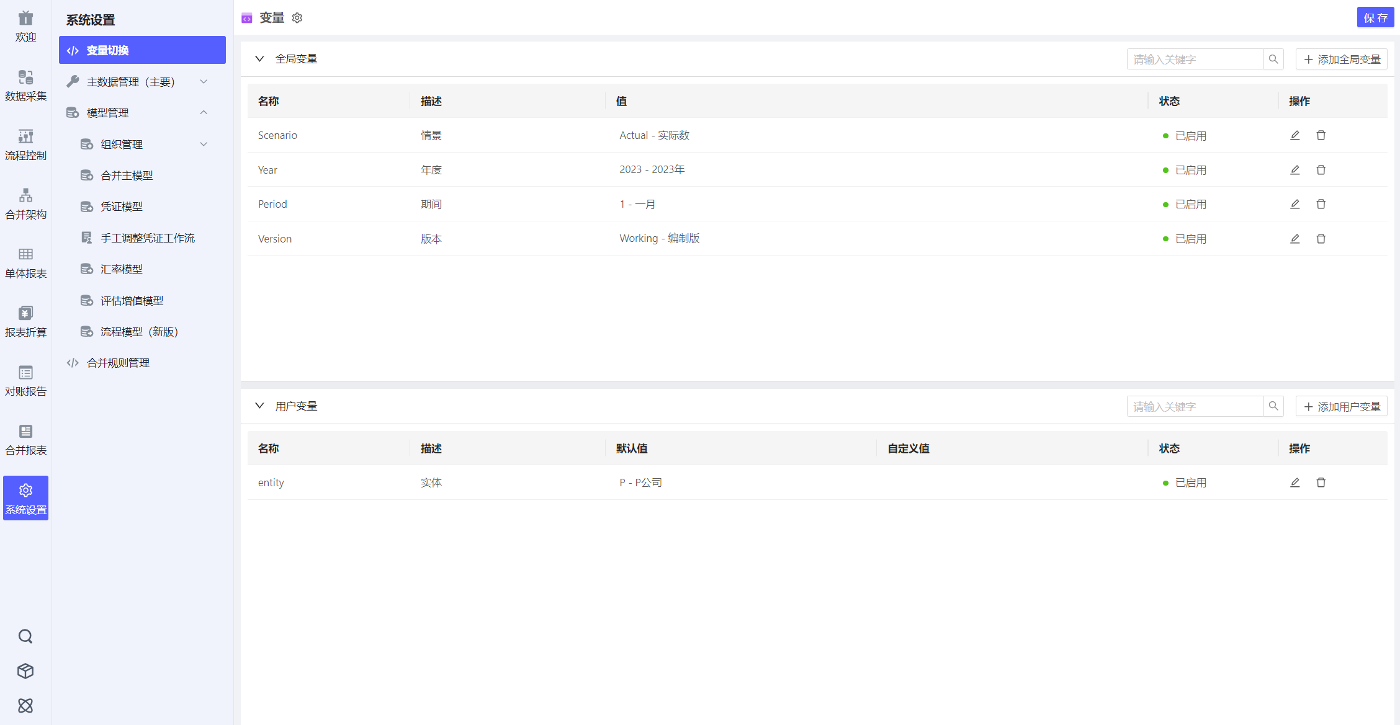Click user variable keyword search field
1400x725 pixels.
click(x=1195, y=407)
